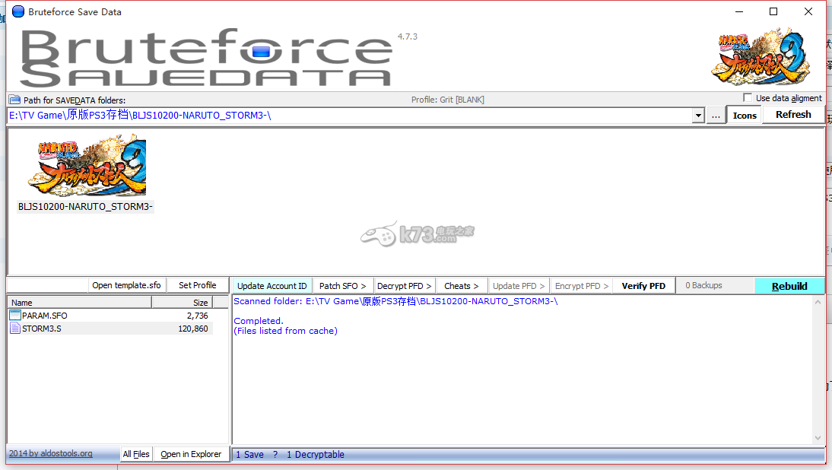Open the aldostools.org link
Viewport: 832px width, 470px height.
(x=51, y=453)
